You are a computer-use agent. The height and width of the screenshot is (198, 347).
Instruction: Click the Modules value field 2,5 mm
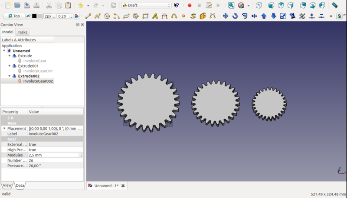point(53,155)
